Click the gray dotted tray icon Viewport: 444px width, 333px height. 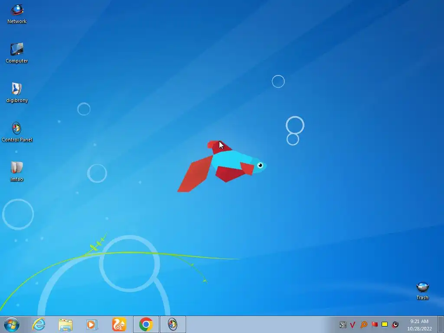coord(343,324)
